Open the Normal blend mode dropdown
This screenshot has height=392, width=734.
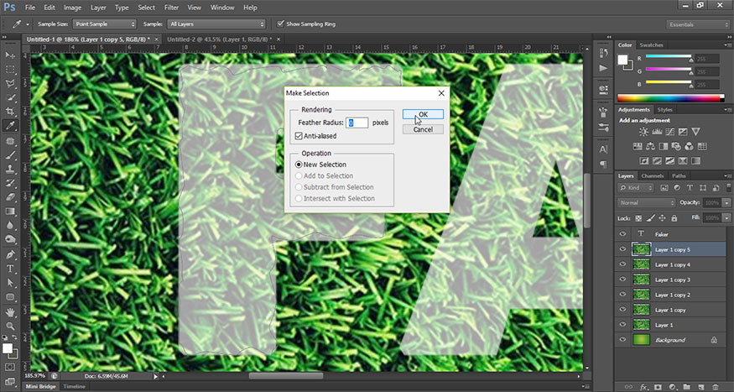(646, 203)
